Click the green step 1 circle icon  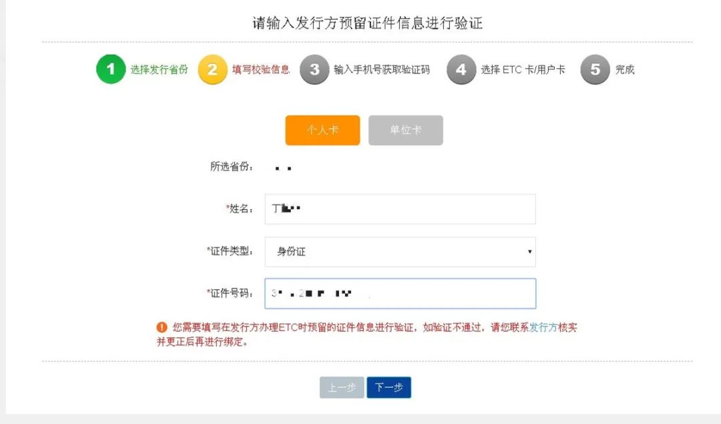(111, 69)
